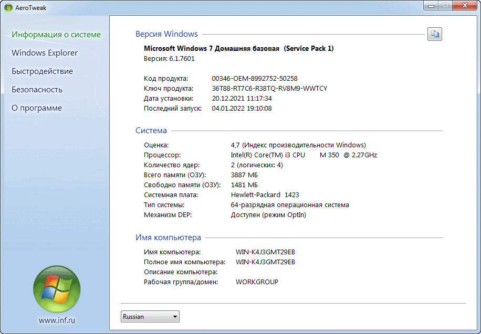Click Microsoft Windows 7 Домашняя базовая heading
Viewport: 481px width, 334px height.
tap(238, 48)
